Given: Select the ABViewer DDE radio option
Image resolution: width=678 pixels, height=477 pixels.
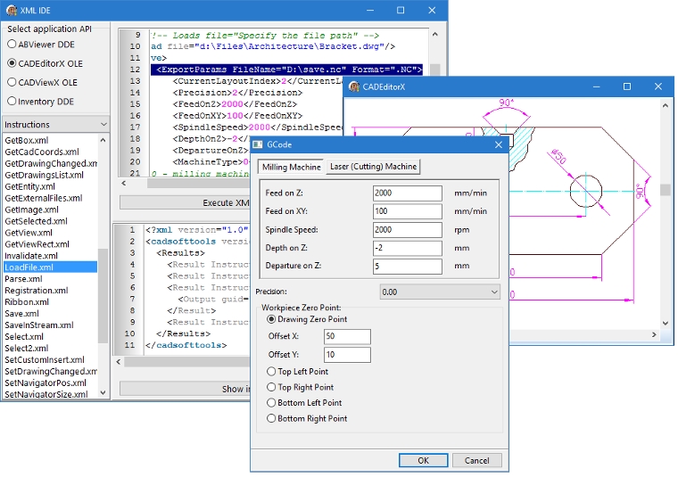Looking at the screenshot, I should [x=12, y=44].
